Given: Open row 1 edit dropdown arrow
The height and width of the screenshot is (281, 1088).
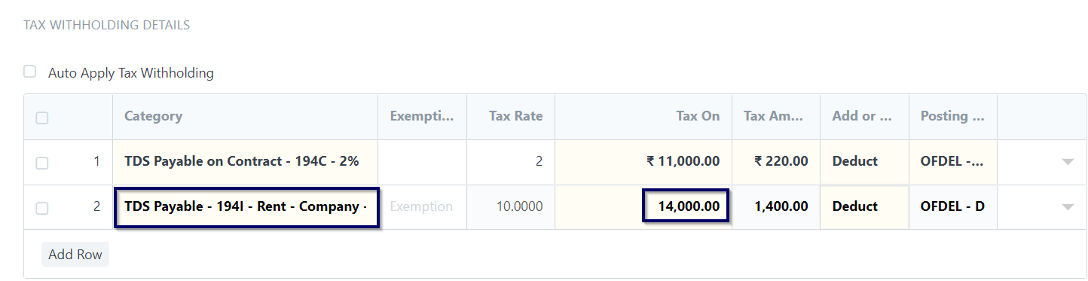Looking at the screenshot, I should (1067, 161).
